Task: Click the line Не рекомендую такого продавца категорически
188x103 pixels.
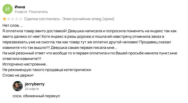Action: (x=47, y=70)
